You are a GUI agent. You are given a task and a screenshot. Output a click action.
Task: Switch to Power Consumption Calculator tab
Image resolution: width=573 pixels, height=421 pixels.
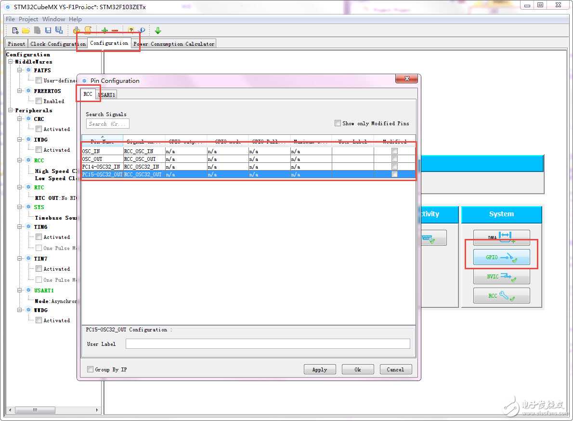(x=174, y=44)
